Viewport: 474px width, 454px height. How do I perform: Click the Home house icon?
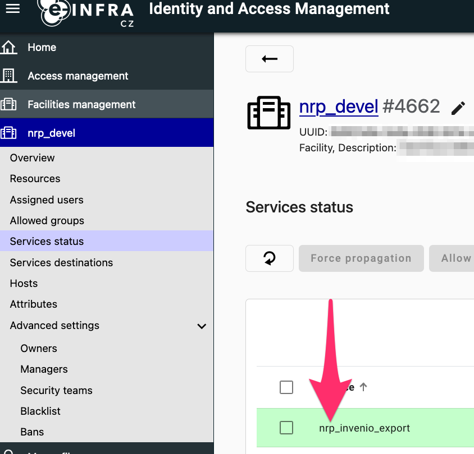(x=9, y=48)
